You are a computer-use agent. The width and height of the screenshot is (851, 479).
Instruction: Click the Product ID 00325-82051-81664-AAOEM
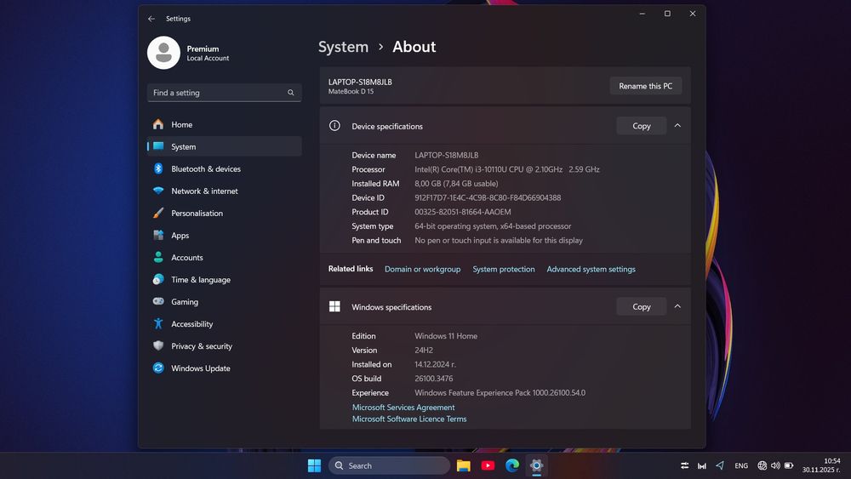point(462,212)
